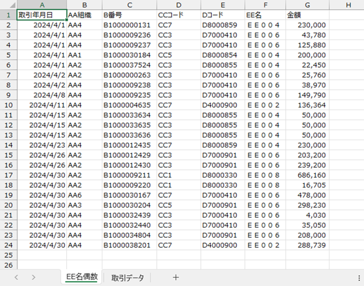Viewport: 364px width, 286px height.
Task: Click column D header
Action: (x=178, y=5)
